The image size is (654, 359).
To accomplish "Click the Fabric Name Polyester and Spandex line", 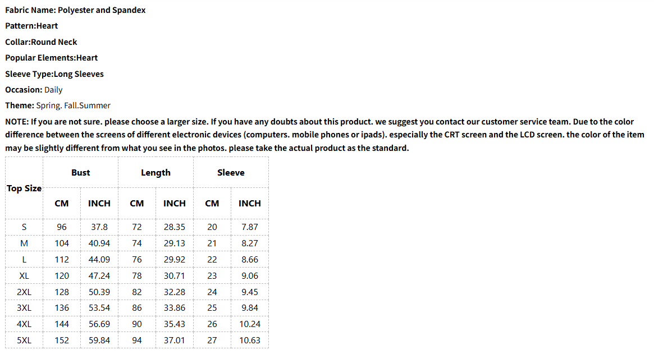I will [x=75, y=10].
